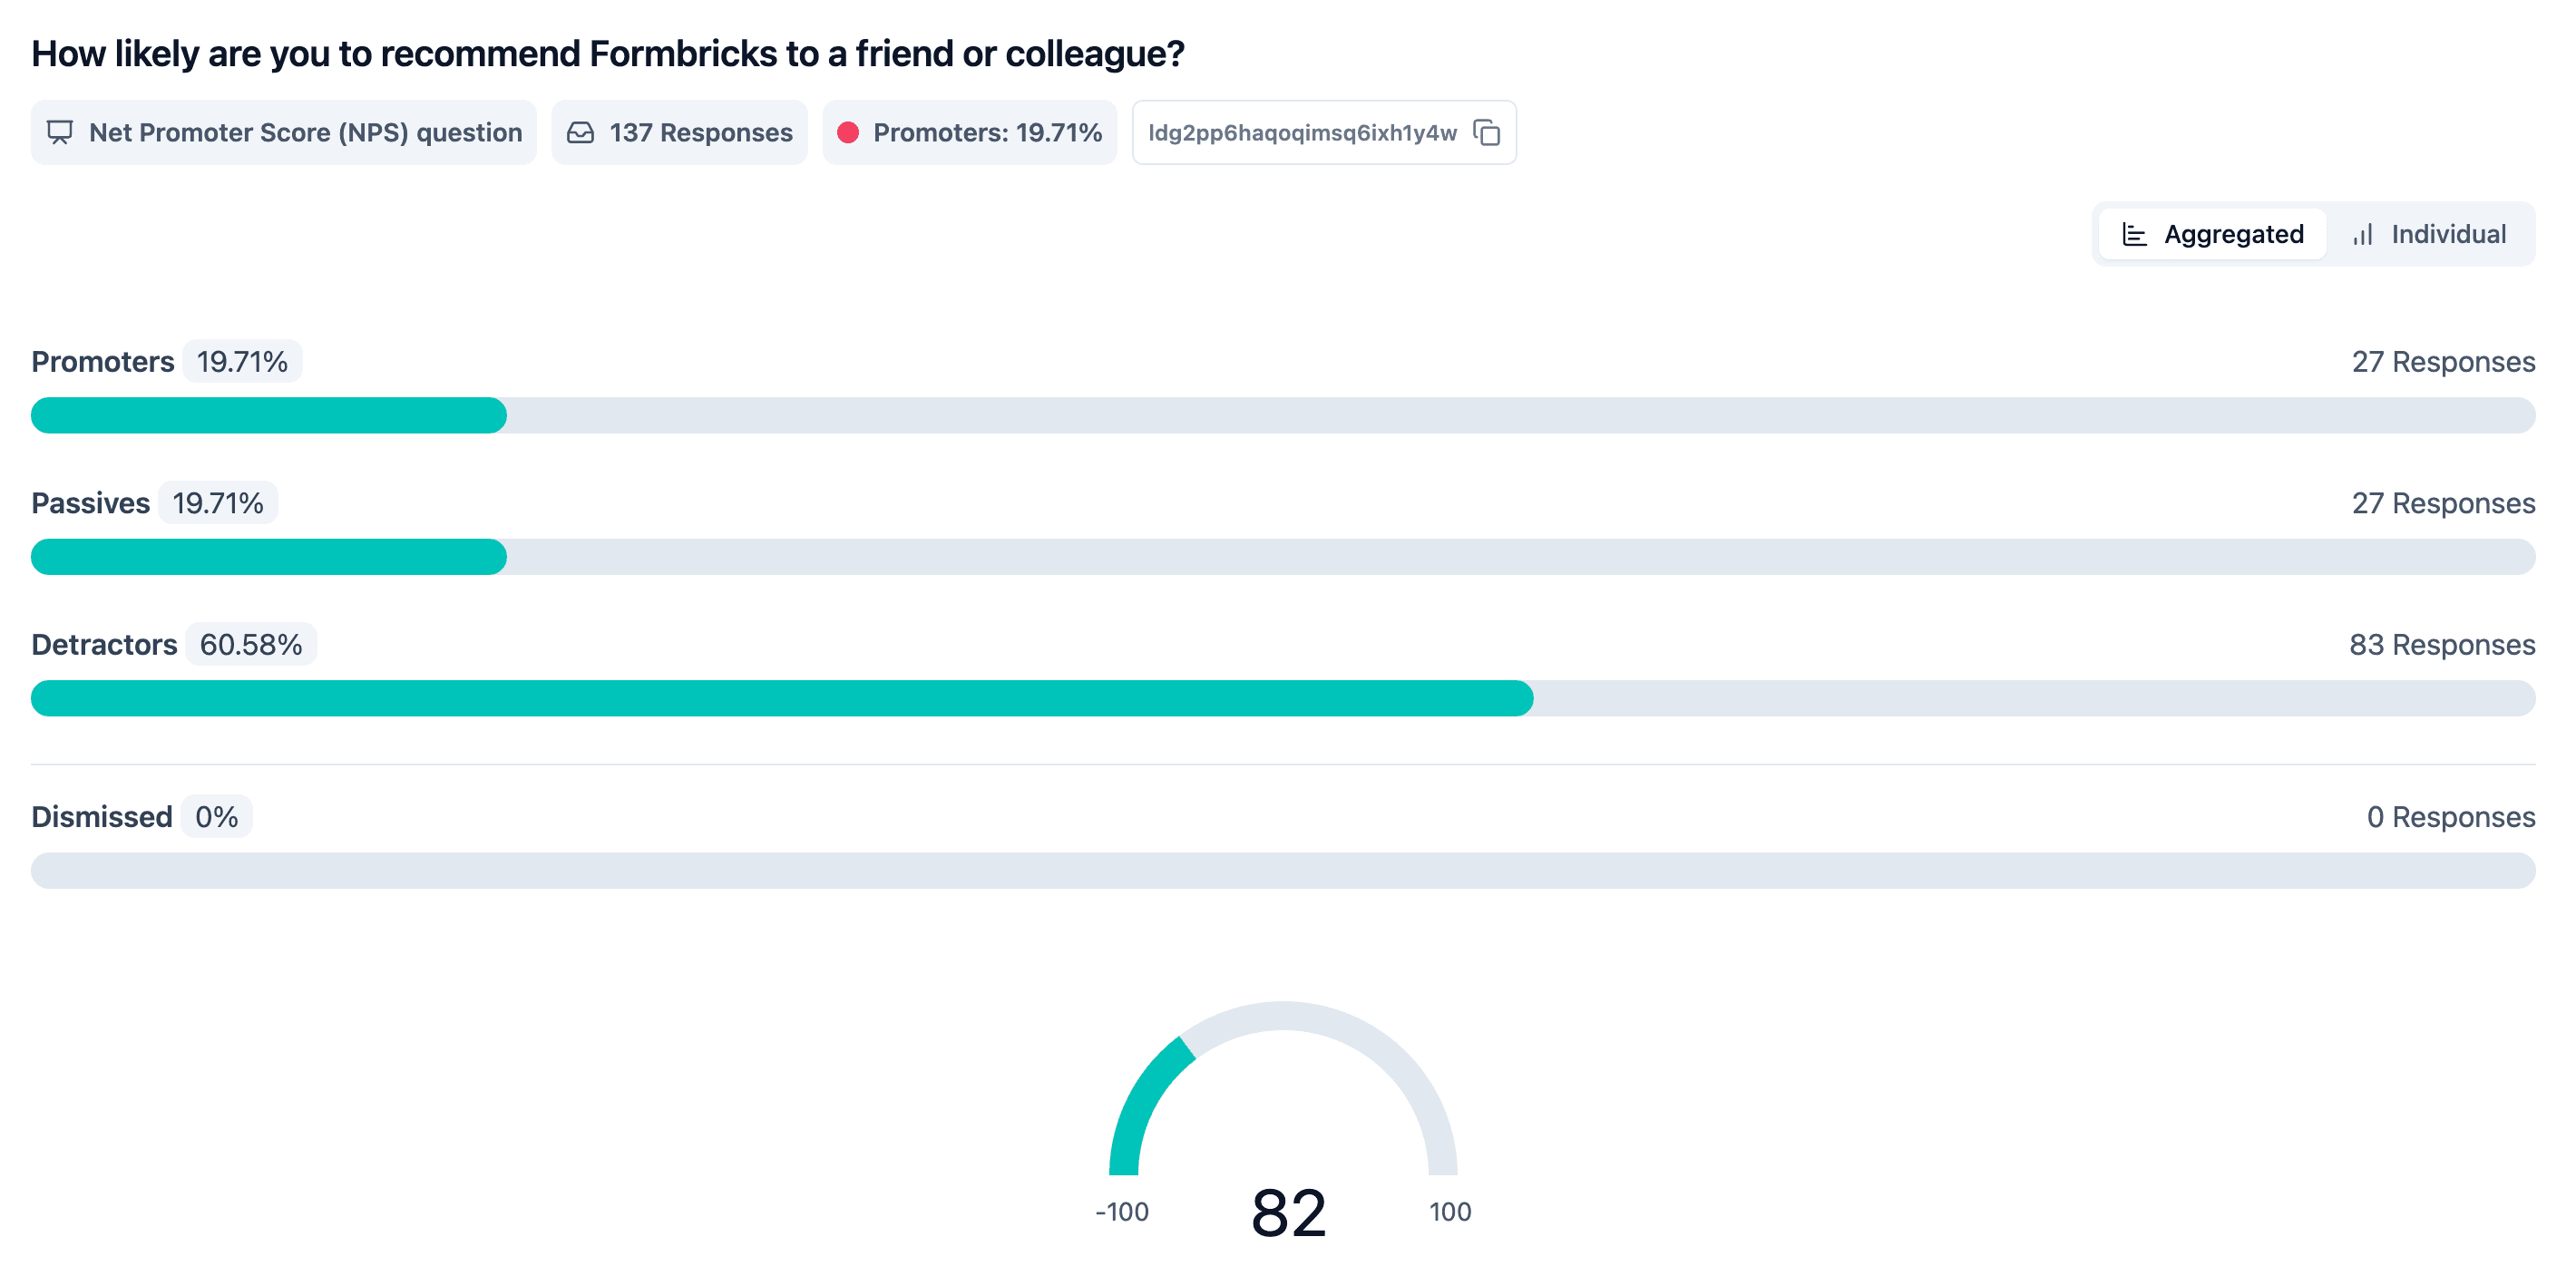This screenshot has width=2576, height=1266.
Task: Select the Net Promoter Score question badge
Action: point(283,131)
